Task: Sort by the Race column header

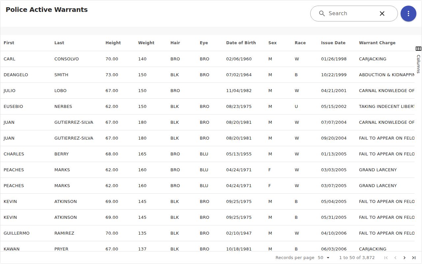Action: click(300, 43)
